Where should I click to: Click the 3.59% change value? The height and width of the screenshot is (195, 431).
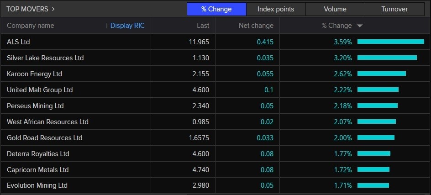(343, 42)
